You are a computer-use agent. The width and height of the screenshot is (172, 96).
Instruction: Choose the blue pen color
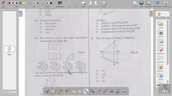(17, 3)
